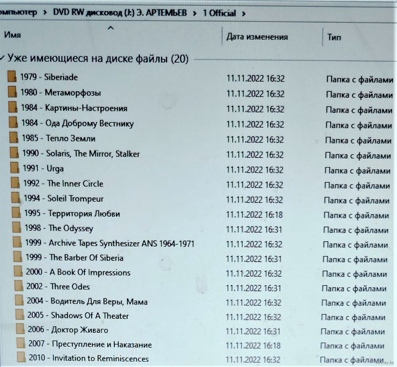The height and width of the screenshot is (367, 397).
Task: Select folder name 1980 - Метаморфозы
Action: pos(61,93)
